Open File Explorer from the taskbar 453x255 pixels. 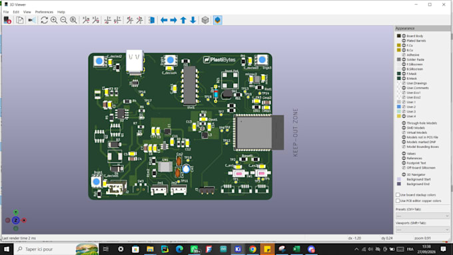[x=150, y=249]
